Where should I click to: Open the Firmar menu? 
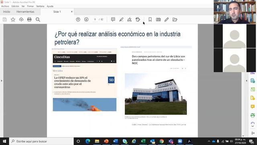pyautogui.click(x=31, y=6)
